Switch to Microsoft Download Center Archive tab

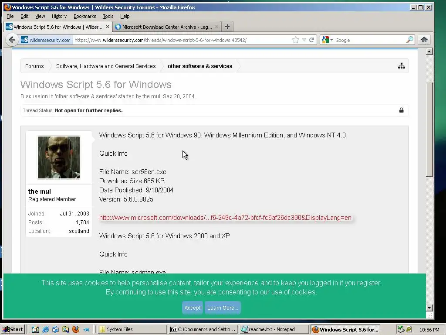point(167,27)
